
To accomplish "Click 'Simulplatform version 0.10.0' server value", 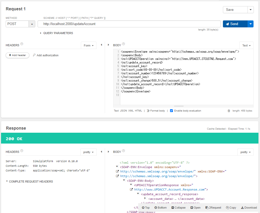I will tap(55, 161).
